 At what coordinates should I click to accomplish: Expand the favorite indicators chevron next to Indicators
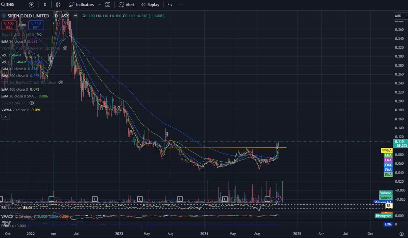point(100,5)
